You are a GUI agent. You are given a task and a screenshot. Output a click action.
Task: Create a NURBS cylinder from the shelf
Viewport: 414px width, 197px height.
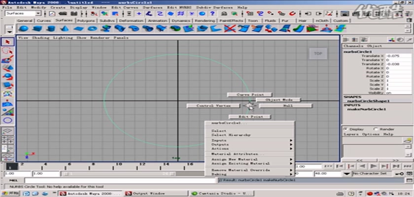[51, 28]
